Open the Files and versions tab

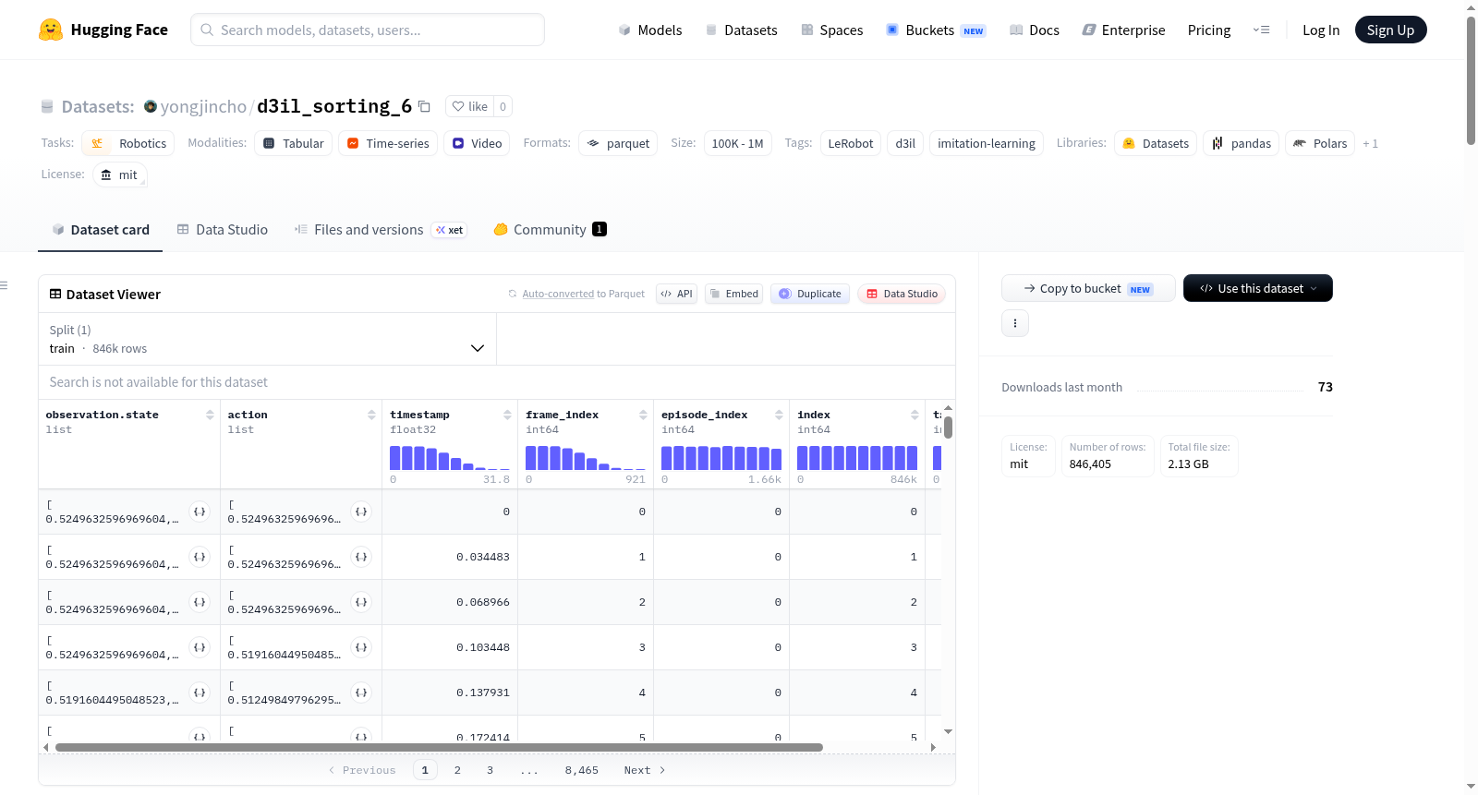click(x=381, y=230)
